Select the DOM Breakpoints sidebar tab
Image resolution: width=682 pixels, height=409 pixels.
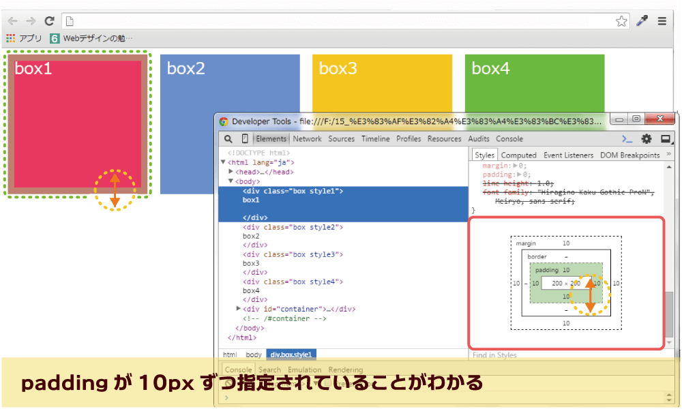click(629, 155)
